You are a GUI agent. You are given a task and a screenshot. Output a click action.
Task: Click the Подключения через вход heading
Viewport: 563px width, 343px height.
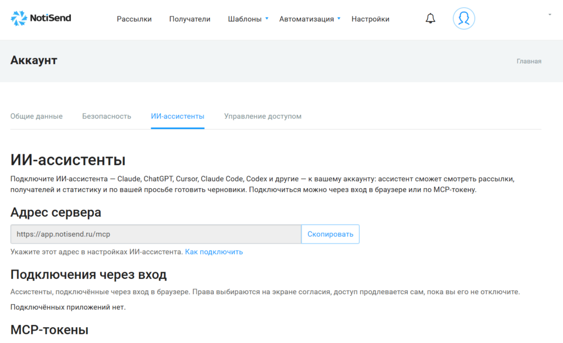click(89, 274)
